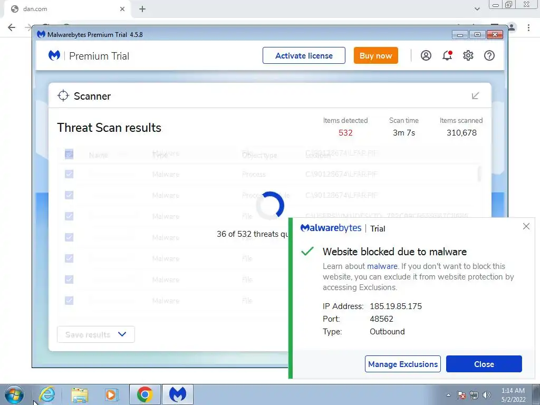The image size is (540, 405).
Task: Open the Windows Start menu
Action: pyautogui.click(x=14, y=394)
